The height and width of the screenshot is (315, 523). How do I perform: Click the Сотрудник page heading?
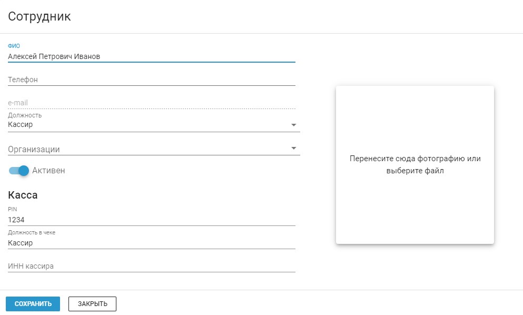tap(40, 16)
